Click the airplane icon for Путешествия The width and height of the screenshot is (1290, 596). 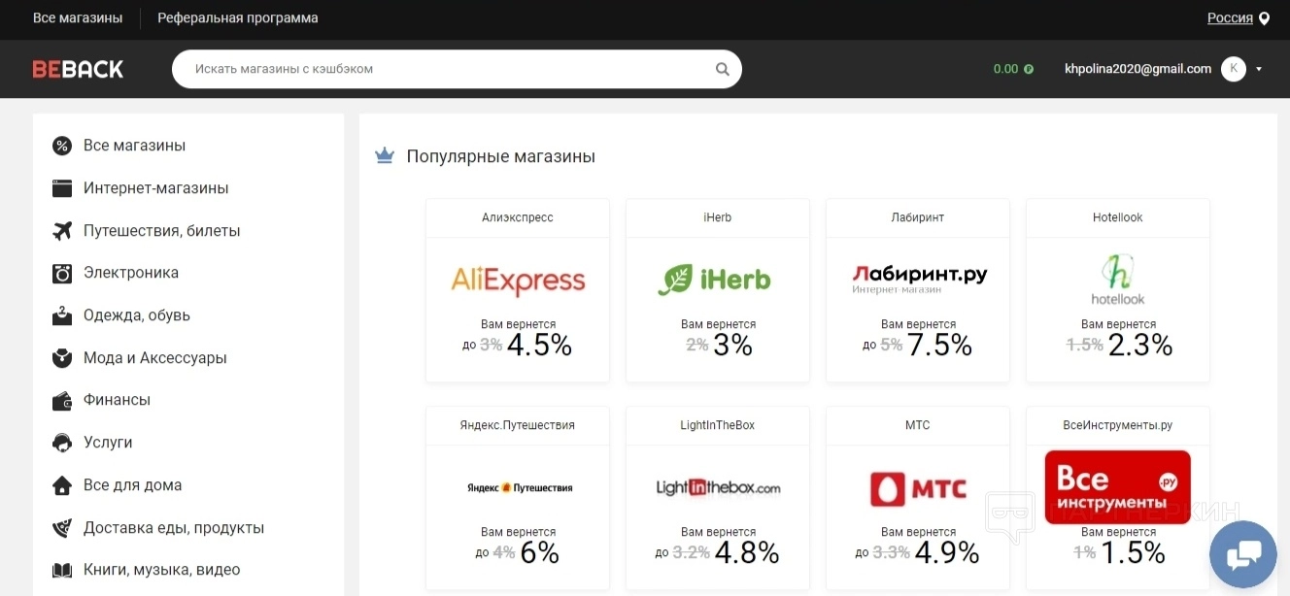point(62,231)
